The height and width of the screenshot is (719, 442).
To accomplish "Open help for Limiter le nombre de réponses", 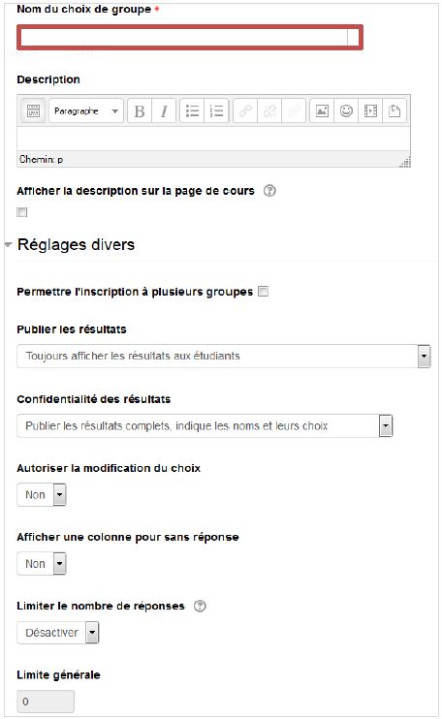I will (x=200, y=606).
